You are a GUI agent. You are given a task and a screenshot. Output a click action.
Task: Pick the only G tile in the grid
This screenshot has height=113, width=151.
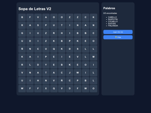click(x=22, y=33)
